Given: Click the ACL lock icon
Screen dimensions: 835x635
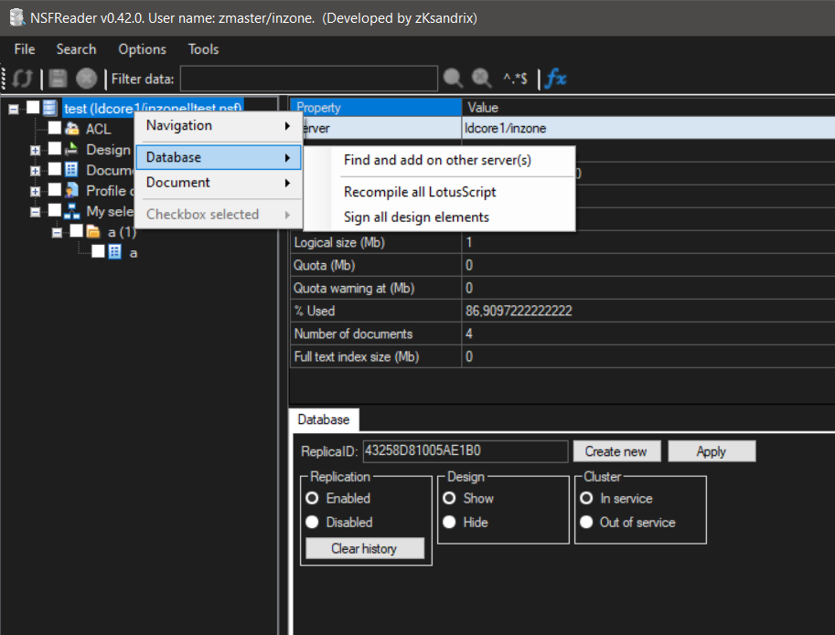Looking at the screenshot, I should (x=72, y=129).
